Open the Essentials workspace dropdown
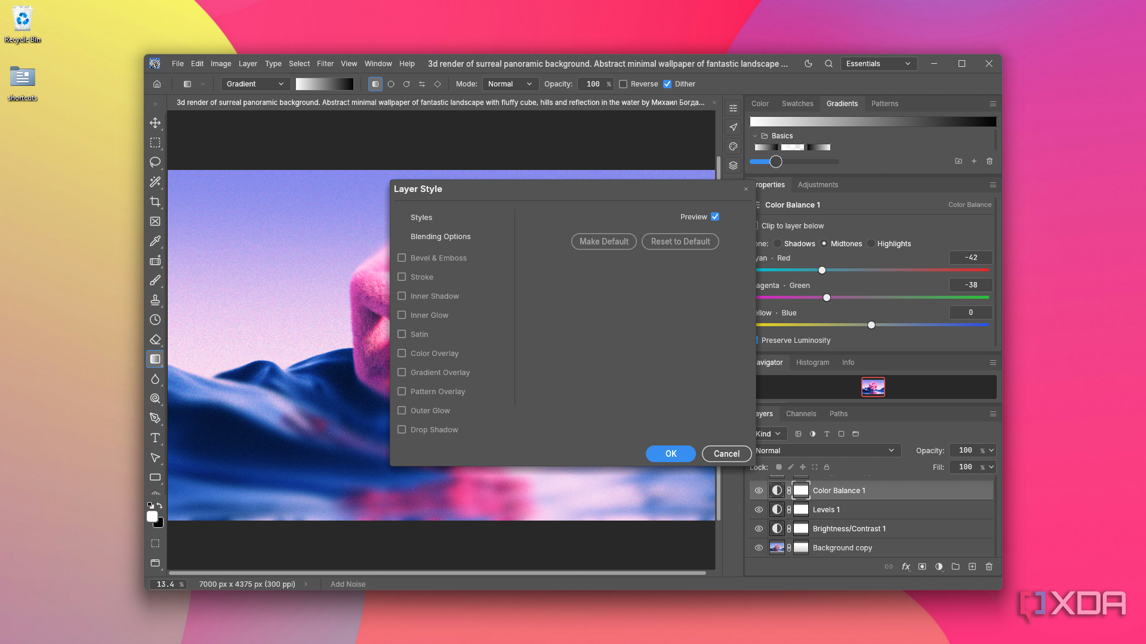The image size is (1146, 644). [x=879, y=64]
